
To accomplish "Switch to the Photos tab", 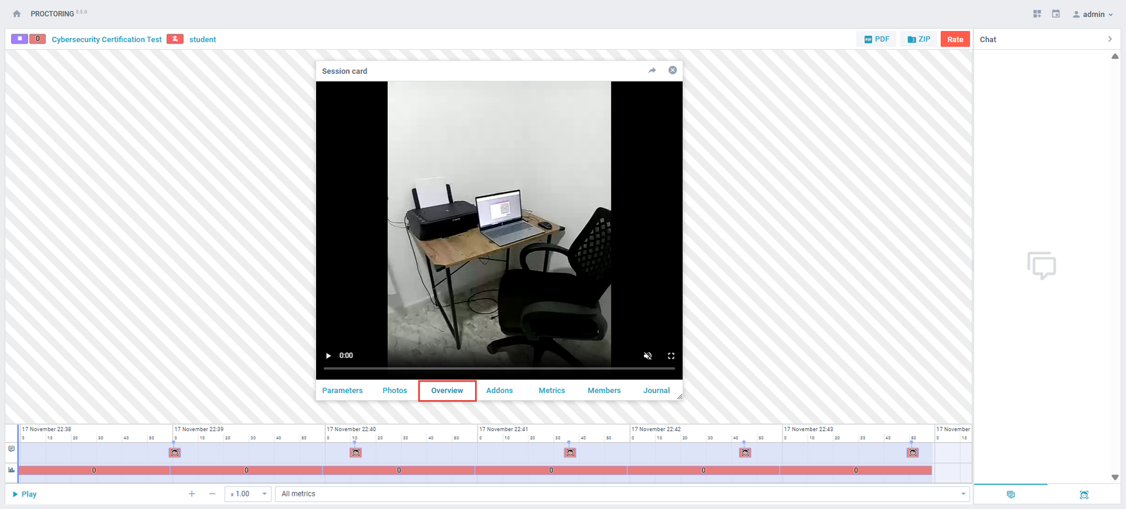I will click(x=395, y=391).
